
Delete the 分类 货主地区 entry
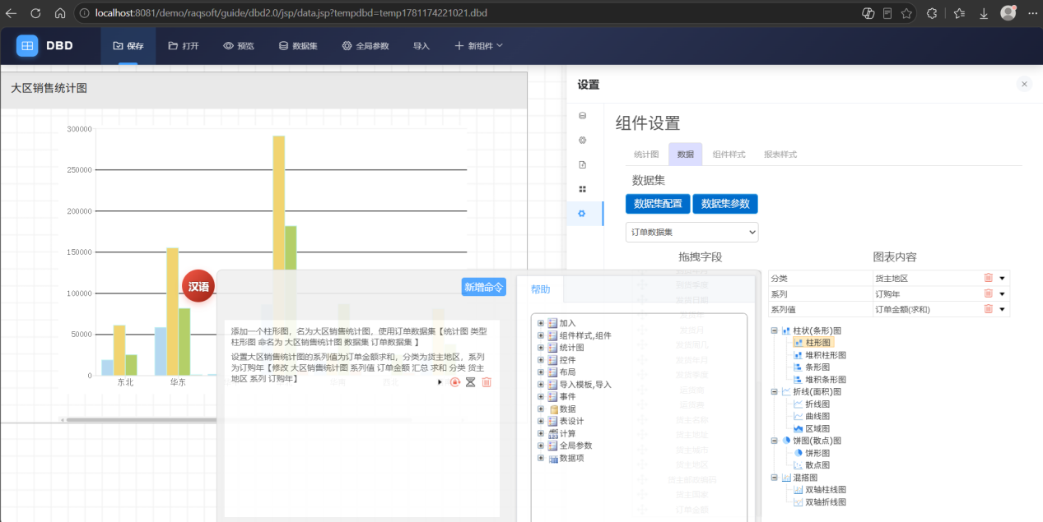tap(989, 278)
